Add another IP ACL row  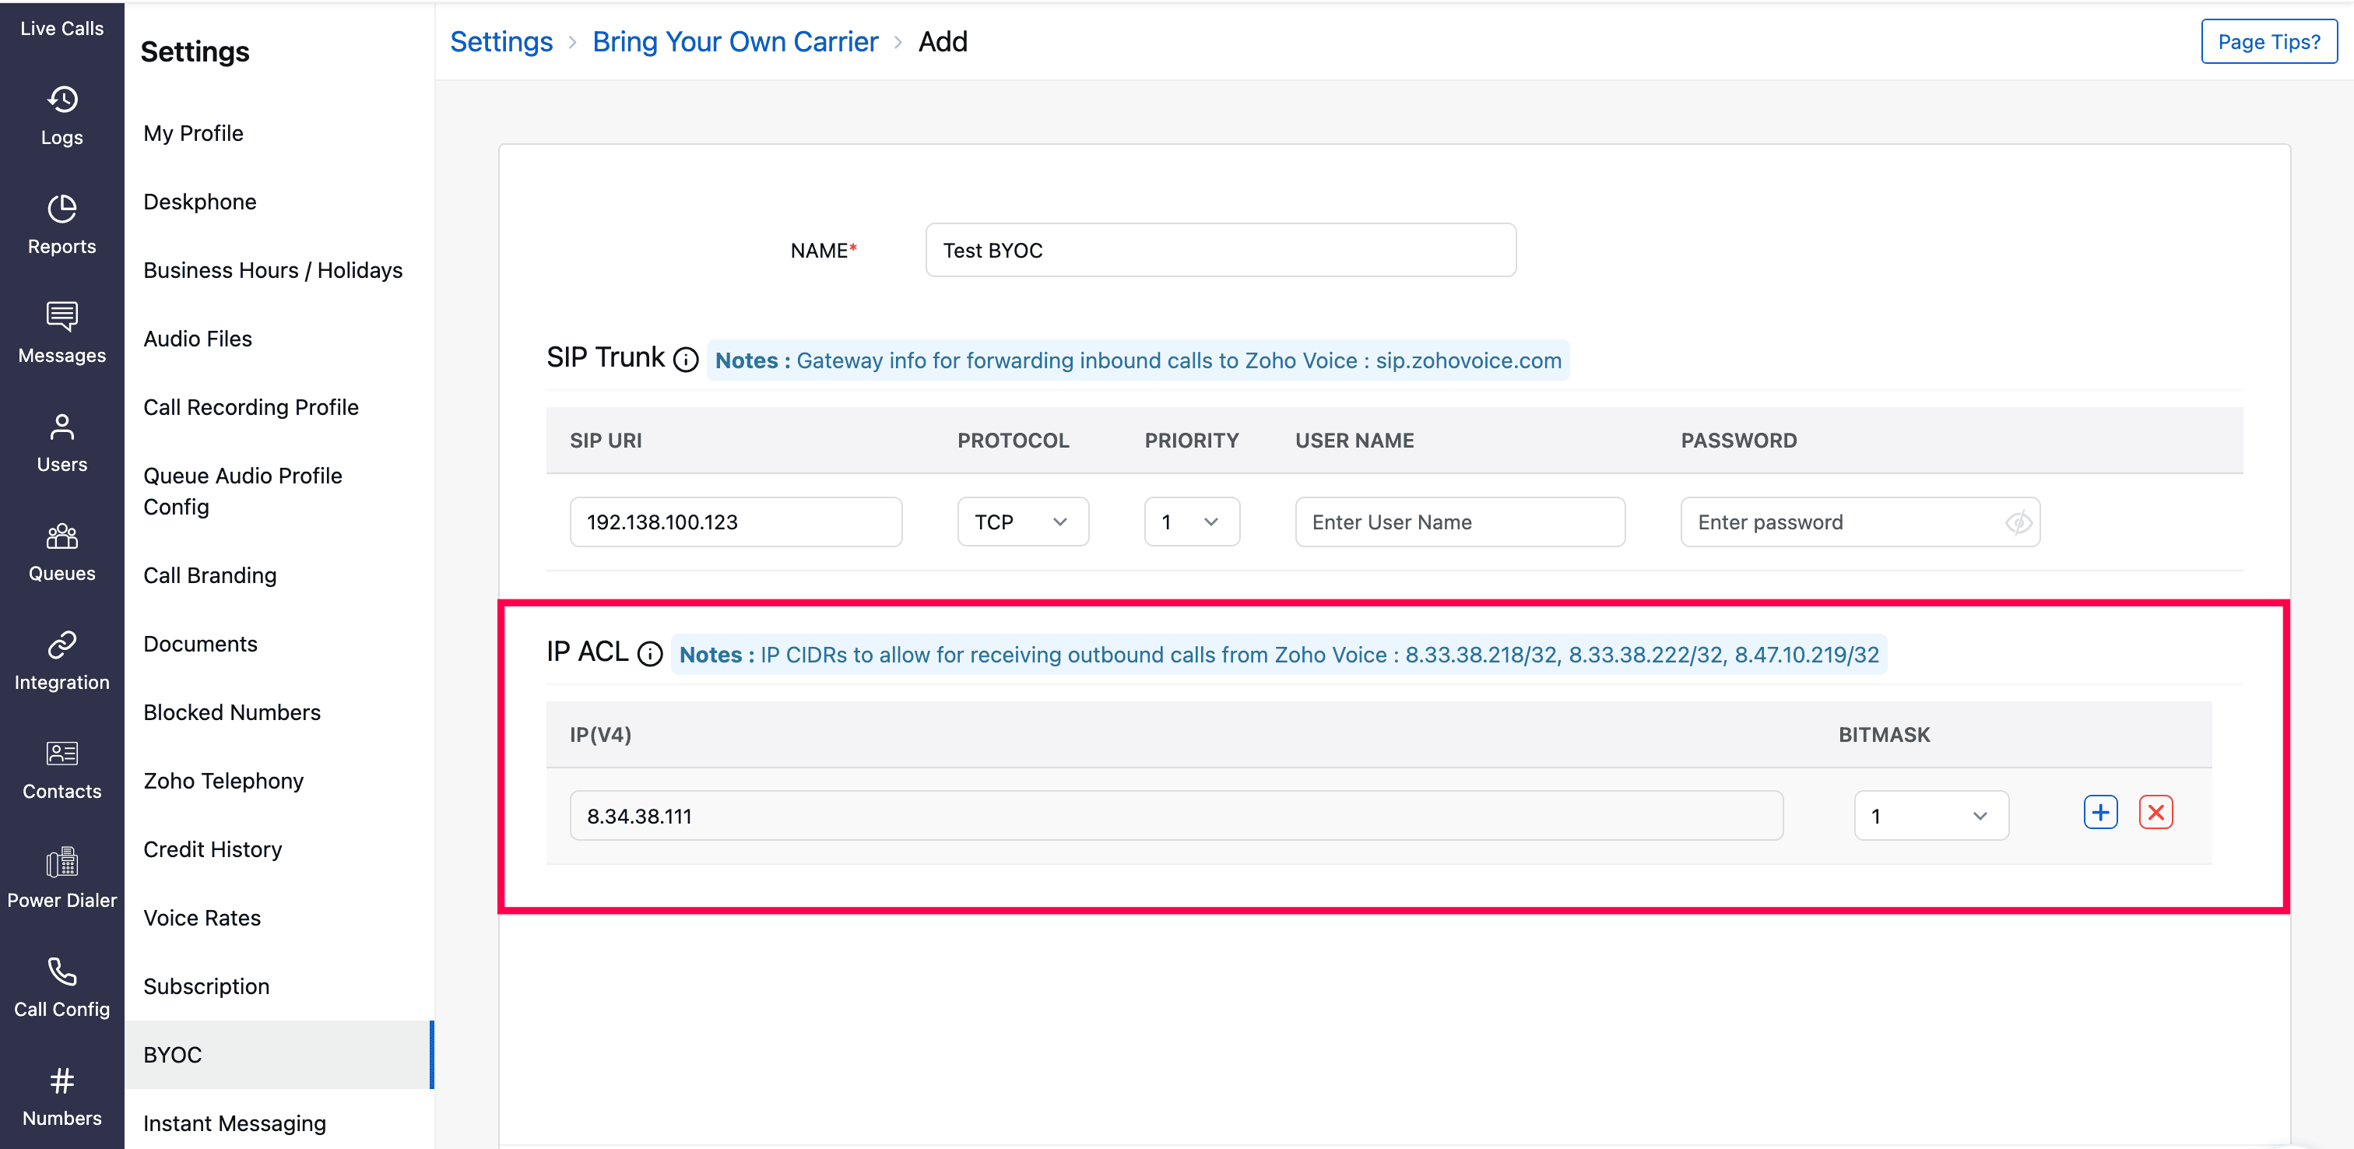point(2100,813)
